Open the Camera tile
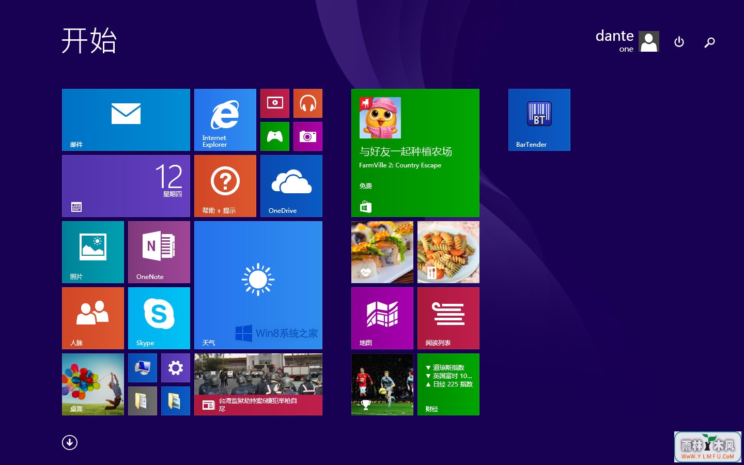The image size is (744, 465). pos(308,136)
